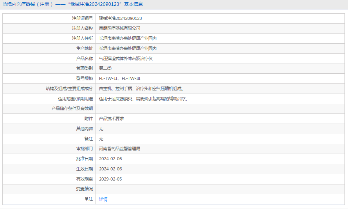Click the 批准日期 label
The height and width of the screenshot is (209, 348).
(x=85, y=159)
